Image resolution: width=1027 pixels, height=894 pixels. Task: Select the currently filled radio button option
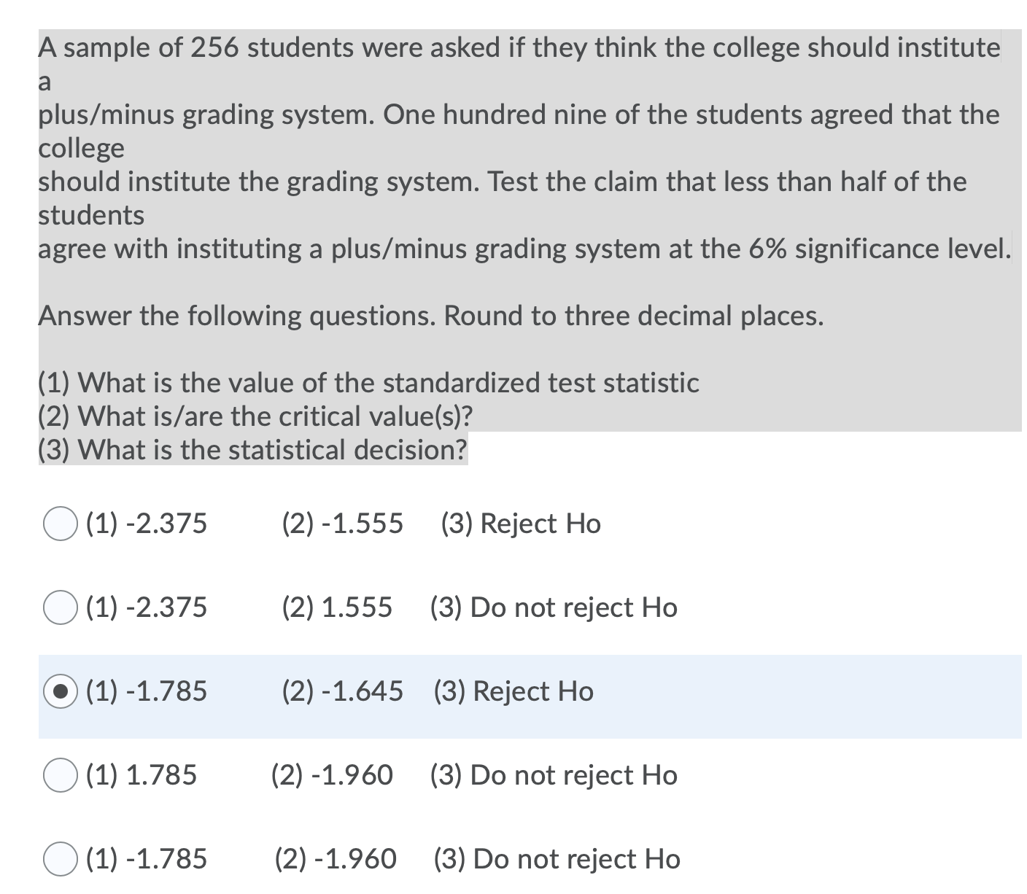(x=61, y=691)
